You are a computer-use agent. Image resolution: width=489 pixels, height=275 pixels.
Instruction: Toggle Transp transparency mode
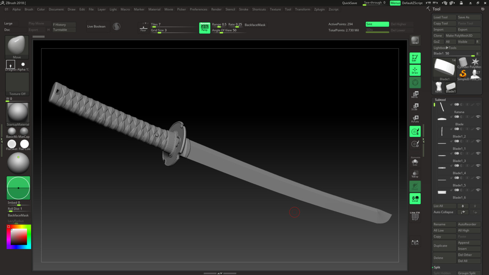415,174
